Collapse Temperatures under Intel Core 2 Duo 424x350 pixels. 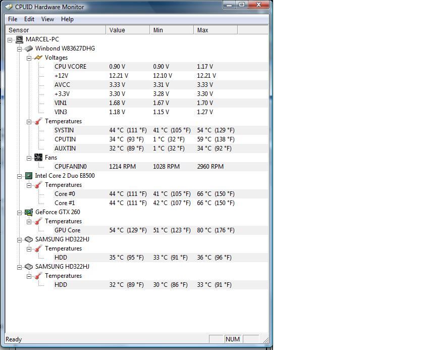(29, 185)
